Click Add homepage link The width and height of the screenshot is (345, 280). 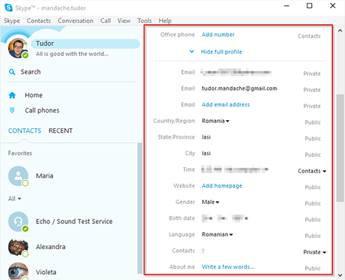click(x=222, y=186)
